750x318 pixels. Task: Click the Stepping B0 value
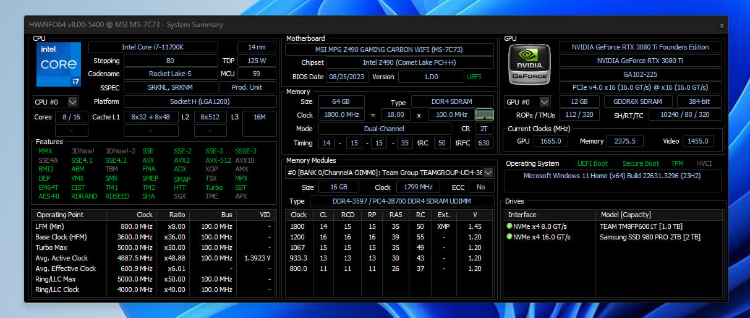[x=170, y=61]
